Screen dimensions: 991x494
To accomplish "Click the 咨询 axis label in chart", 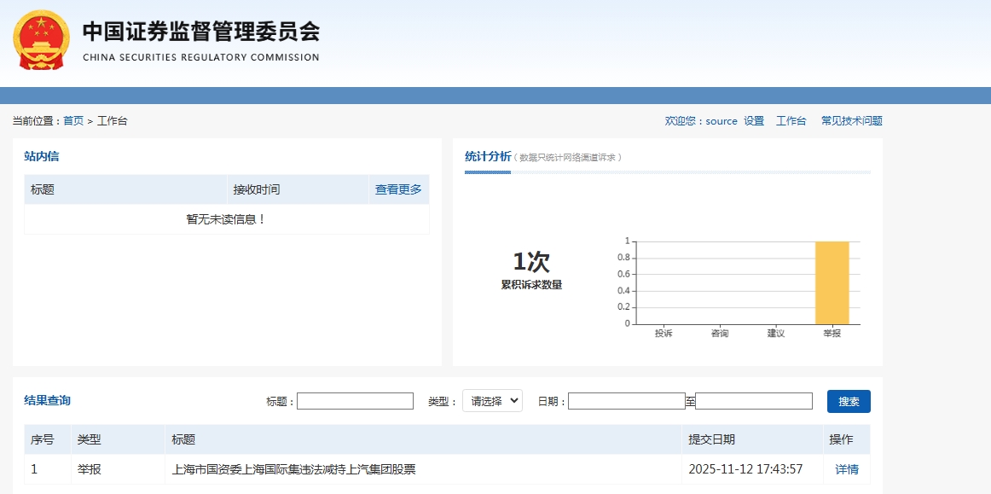I will pos(719,333).
